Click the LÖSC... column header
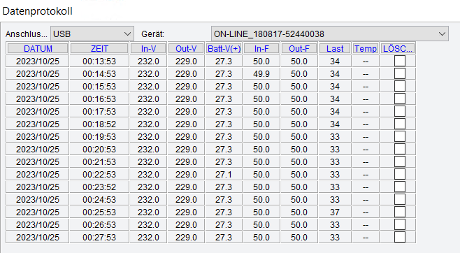Image resolution: width=460 pixels, height=253 pixels. click(398, 49)
